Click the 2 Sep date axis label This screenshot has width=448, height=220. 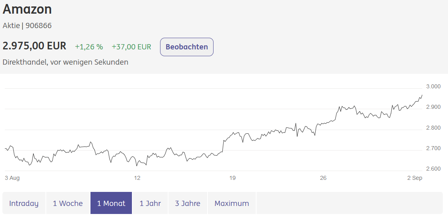pos(415,178)
